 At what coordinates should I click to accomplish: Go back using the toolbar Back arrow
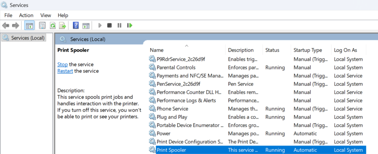[x=6, y=25]
